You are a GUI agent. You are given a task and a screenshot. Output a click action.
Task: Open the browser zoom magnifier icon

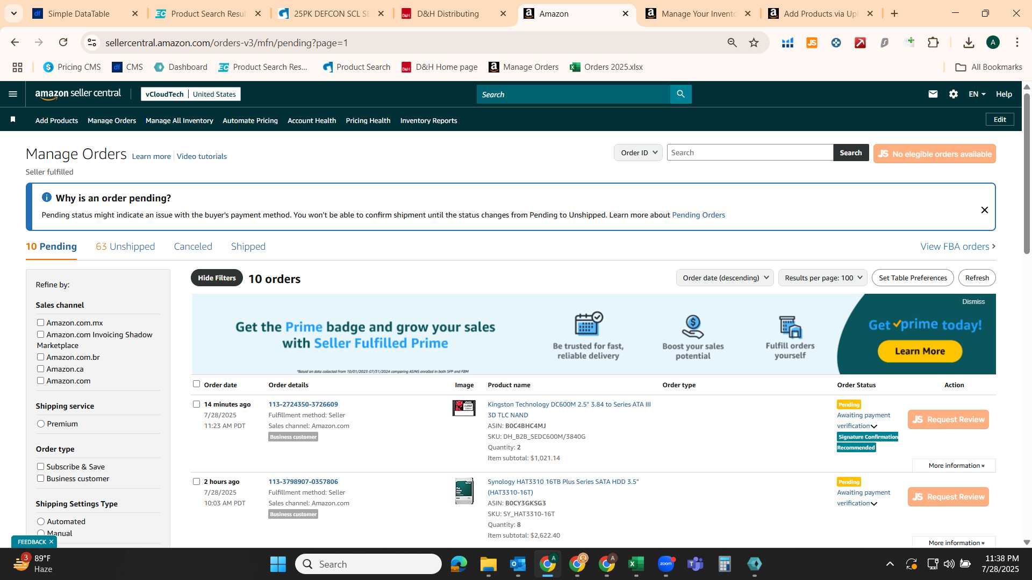(x=732, y=42)
